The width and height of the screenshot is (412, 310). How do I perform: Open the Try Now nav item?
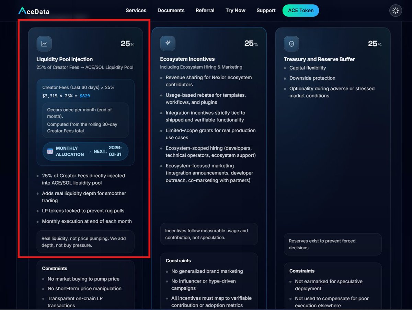[x=236, y=10]
